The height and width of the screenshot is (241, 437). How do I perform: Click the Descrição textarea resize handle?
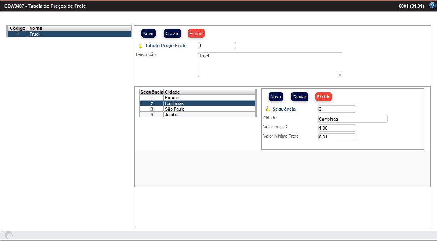pyautogui.click(x=339, y=74)
